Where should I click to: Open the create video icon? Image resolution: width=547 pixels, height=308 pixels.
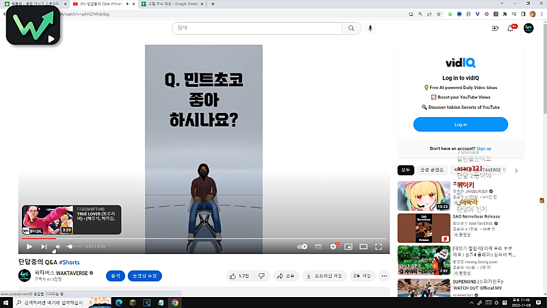(x=495, y=28)
